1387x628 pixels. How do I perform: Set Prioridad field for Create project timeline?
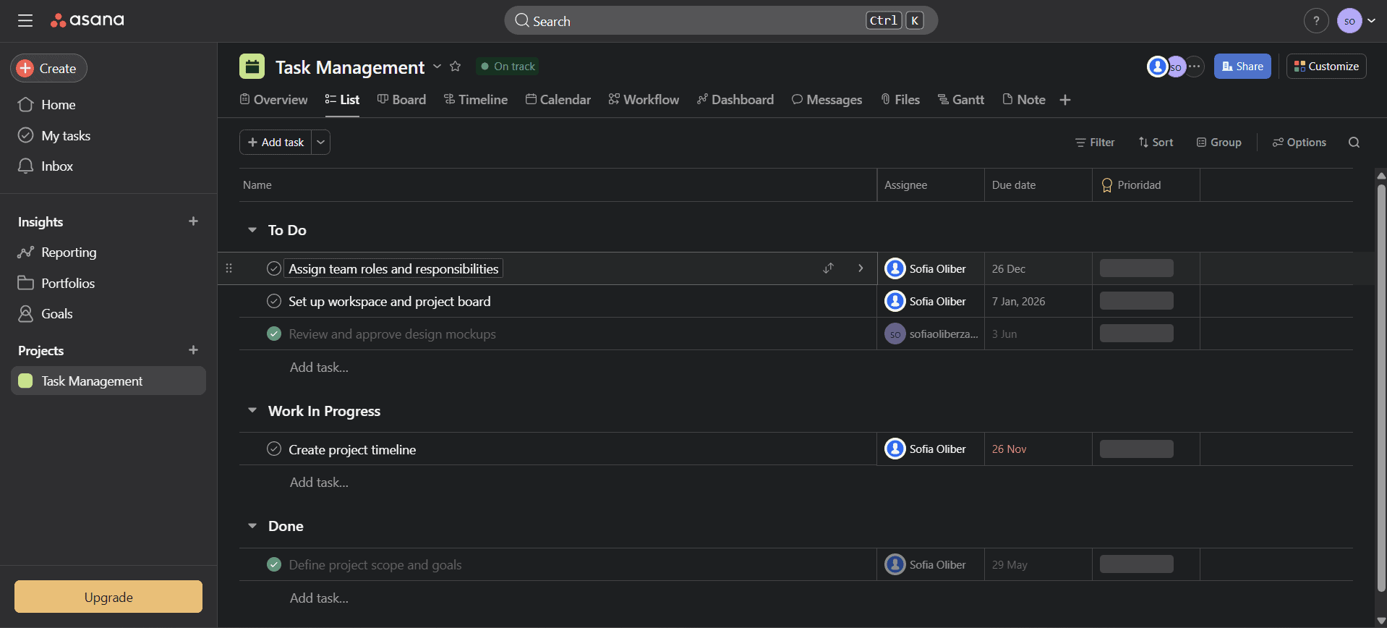(x=1136, y=449)
